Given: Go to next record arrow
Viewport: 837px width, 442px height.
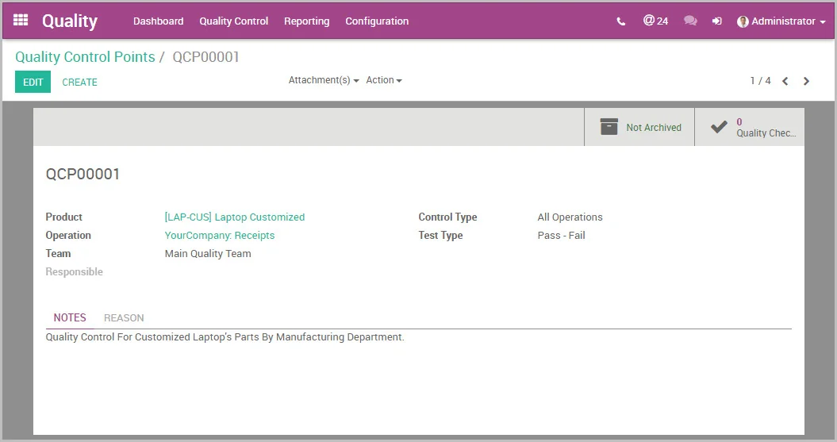Looking at the screenshot, I should [x=807, y=81].
